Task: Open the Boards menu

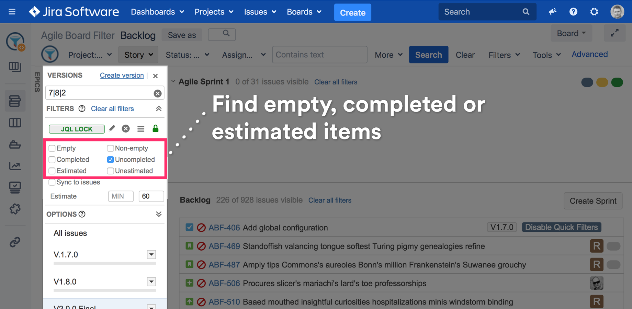Action: pyautogui.click(x=304, y=12)
